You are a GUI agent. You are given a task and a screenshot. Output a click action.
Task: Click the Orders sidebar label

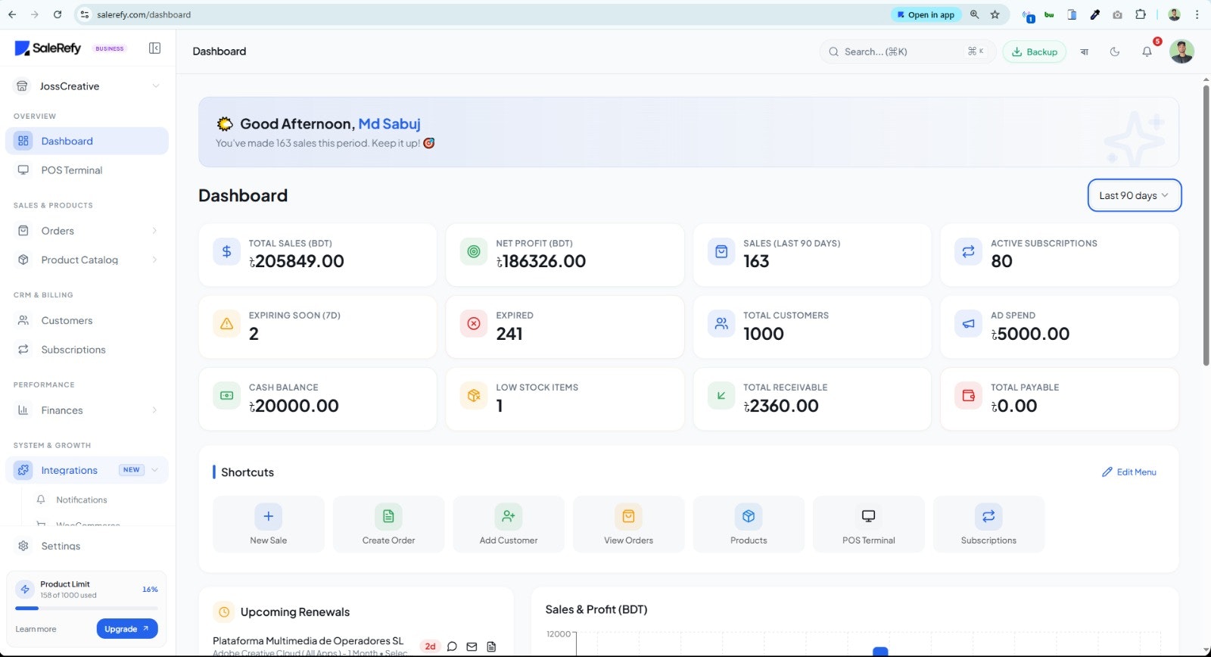(58, 231)
